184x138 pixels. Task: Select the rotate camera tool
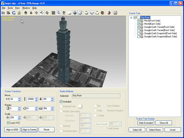pos(42,13)
